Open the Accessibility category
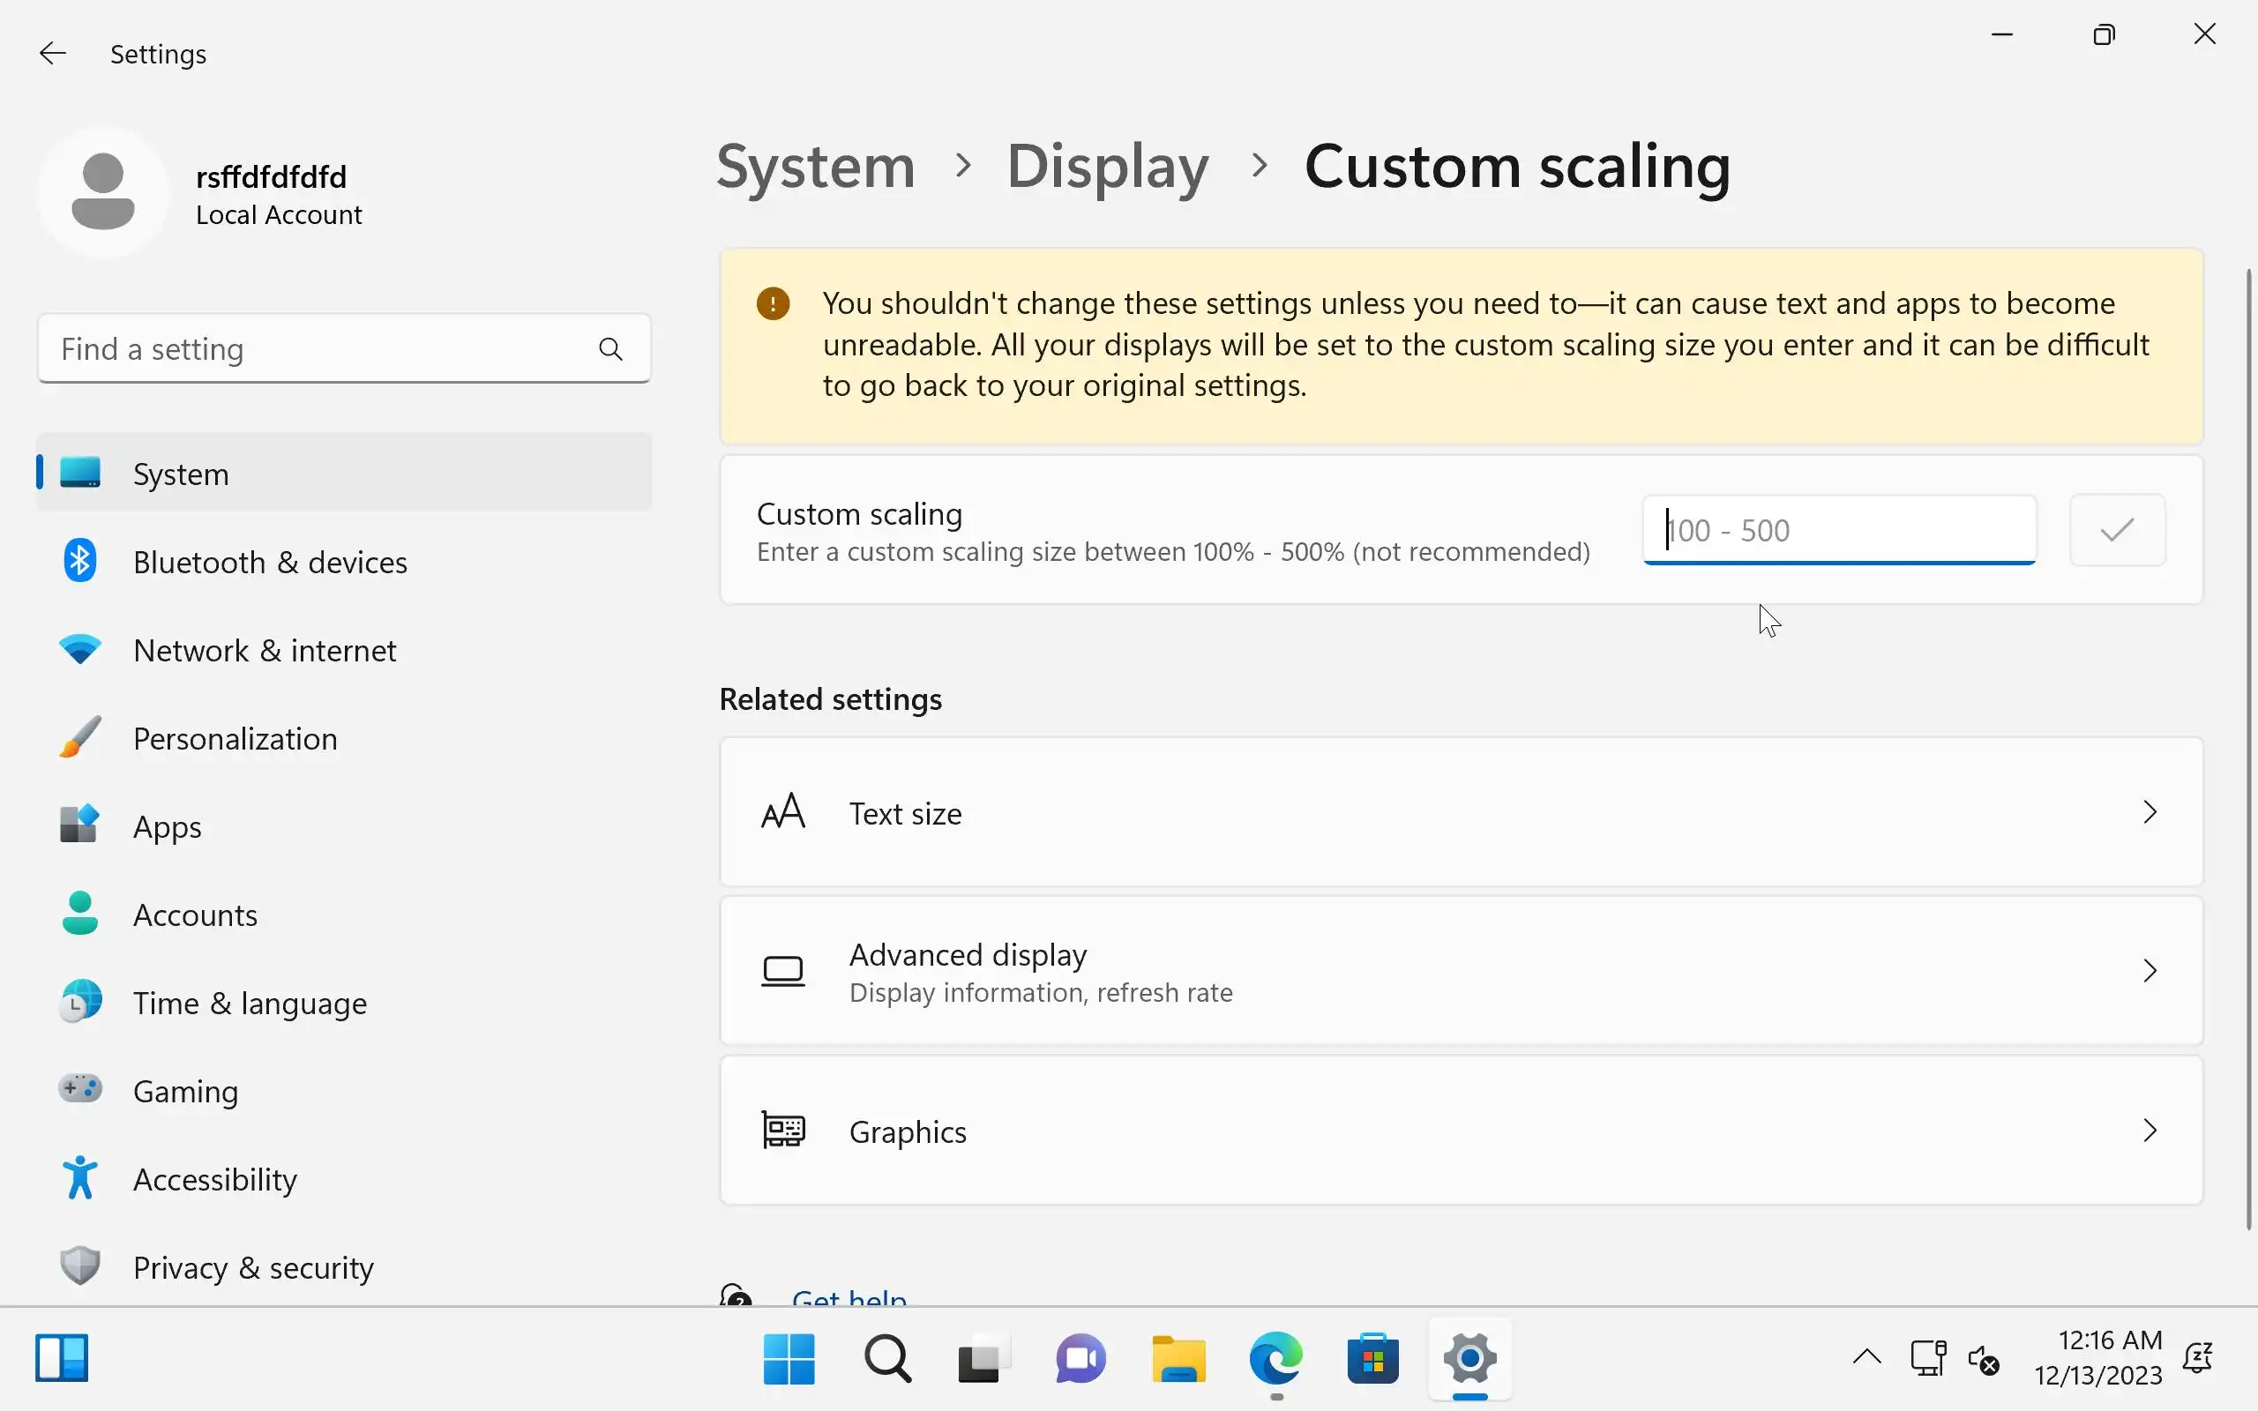2258x1411 pixels. tap(214, 1180)
